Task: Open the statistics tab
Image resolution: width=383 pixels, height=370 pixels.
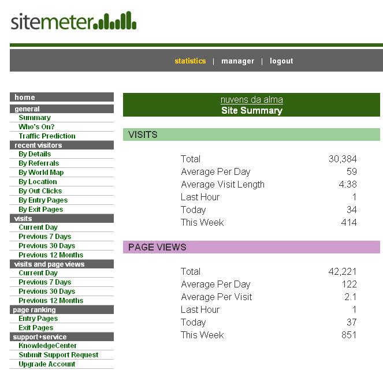Action: coord(190,61)
